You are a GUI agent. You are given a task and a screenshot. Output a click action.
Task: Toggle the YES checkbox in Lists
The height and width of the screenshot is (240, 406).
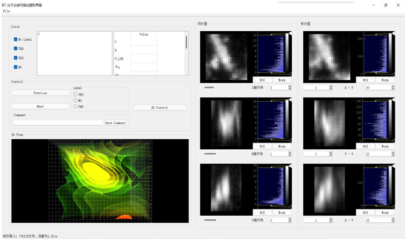16,58
